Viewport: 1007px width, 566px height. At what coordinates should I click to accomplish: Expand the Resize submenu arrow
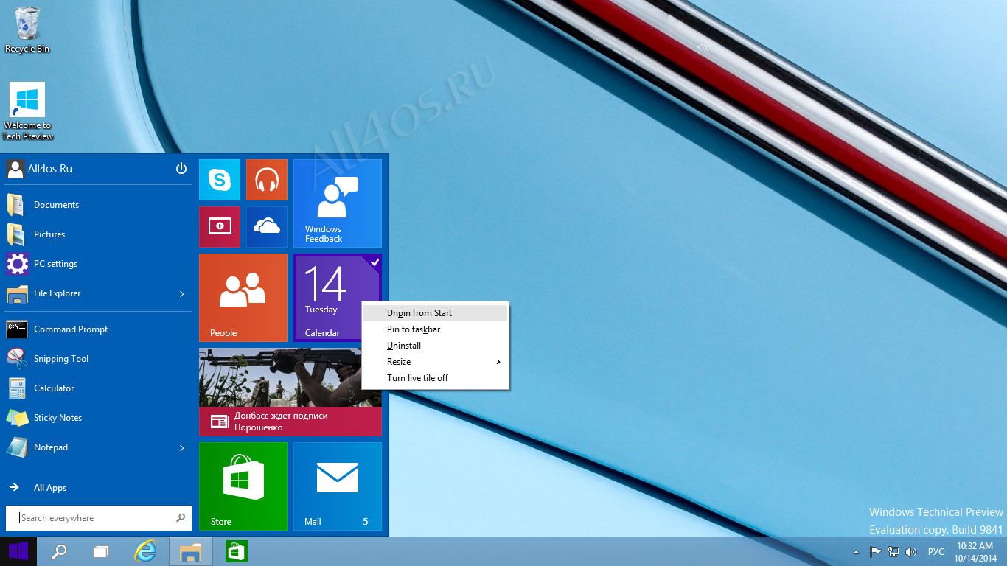(498, 362)
